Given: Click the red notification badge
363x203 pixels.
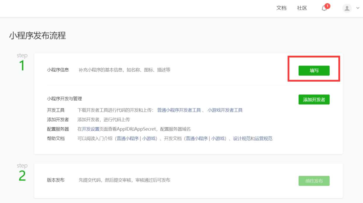Looking at the screenshot, I should click(x=328, y=6).
